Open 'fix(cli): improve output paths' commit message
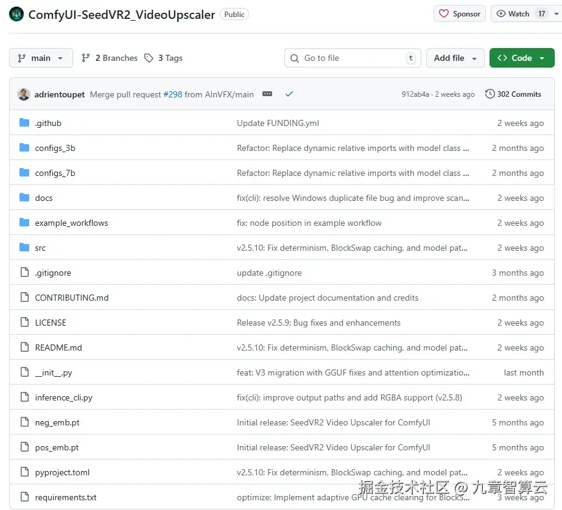The image size is (562, 510). [349, 398]
